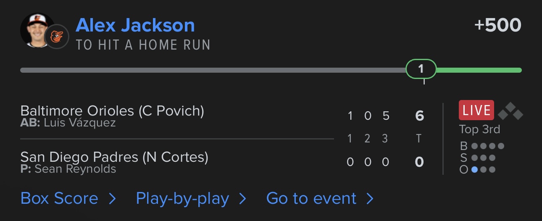Expand the chevron next to Play-by-play
Screen dimensions: 542x221
point(242,199)
